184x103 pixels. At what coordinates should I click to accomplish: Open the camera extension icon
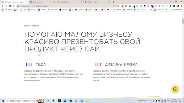click(137, 6)
